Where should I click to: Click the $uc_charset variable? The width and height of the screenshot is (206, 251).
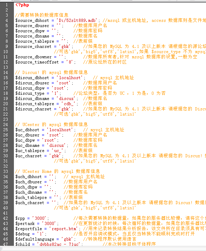click(x=28, y=156)
